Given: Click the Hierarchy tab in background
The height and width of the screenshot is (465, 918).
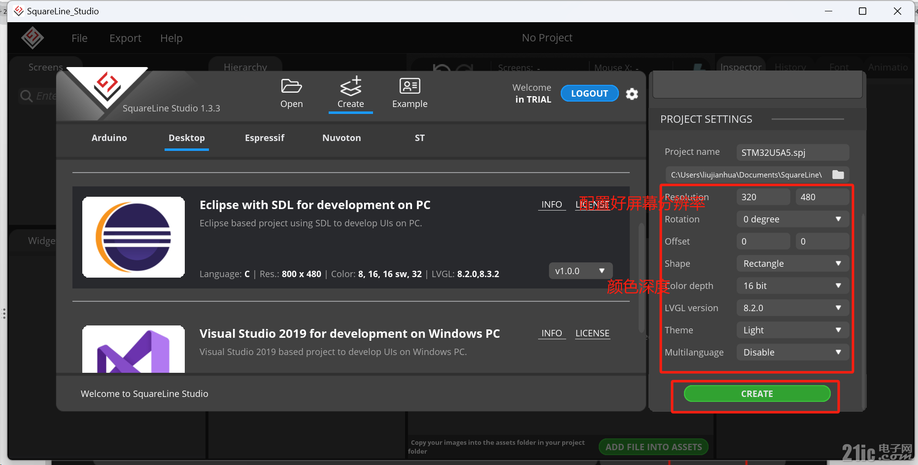Looking at the screenshot, I should (x=245, y=67).
